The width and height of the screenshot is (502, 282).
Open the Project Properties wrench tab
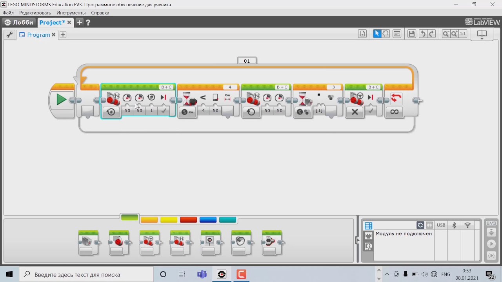pyautogui.click(x=9, y=34)
